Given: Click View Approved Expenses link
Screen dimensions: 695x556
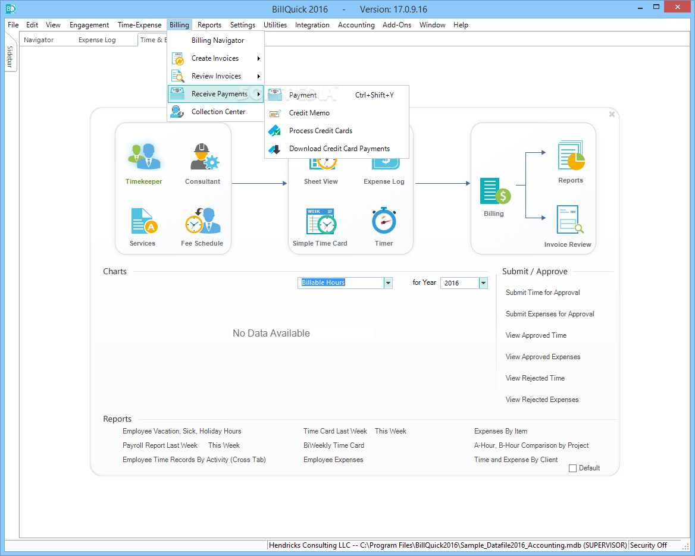Looking at the screenshot, I should click(543, 357).
